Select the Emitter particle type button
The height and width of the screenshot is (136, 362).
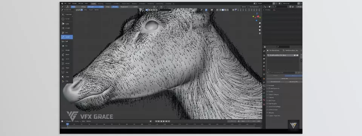coord(276,76)
